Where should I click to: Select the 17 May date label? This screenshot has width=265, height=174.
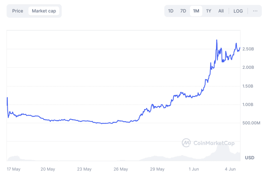[x=14, y=169]
